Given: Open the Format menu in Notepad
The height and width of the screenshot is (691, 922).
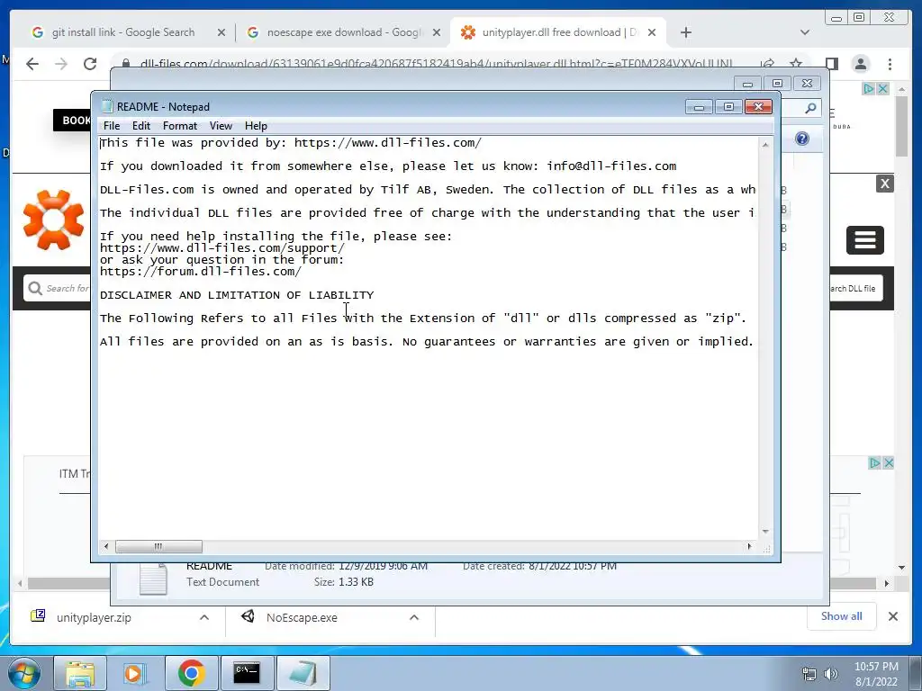Looking at the screenshot, I should coord(180,126).
